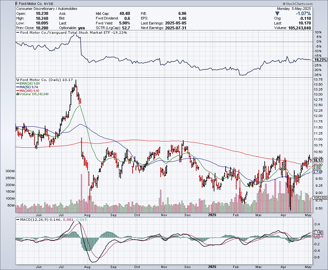
Task: Click the red MA(200) legend line marker
Action: (18, 91)
